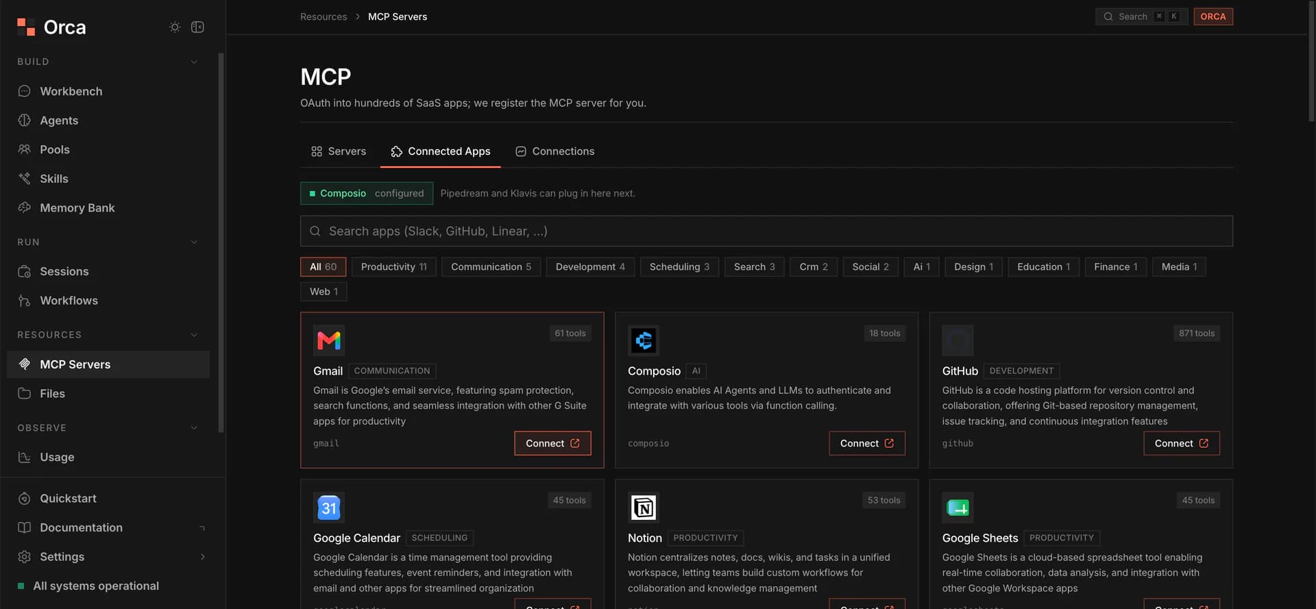Collapse the RESOURCES section
The width and height of the screenshot is (1316, 609).
tap(194, 335)
